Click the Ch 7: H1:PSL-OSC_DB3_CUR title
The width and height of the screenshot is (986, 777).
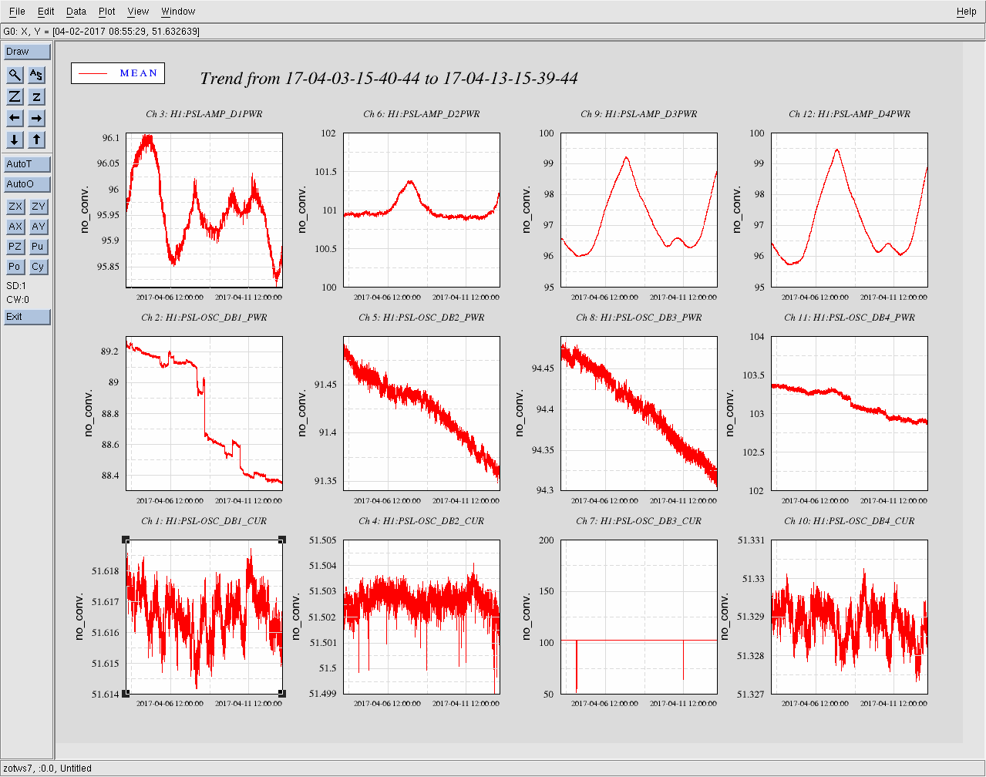tap(639, 521)
